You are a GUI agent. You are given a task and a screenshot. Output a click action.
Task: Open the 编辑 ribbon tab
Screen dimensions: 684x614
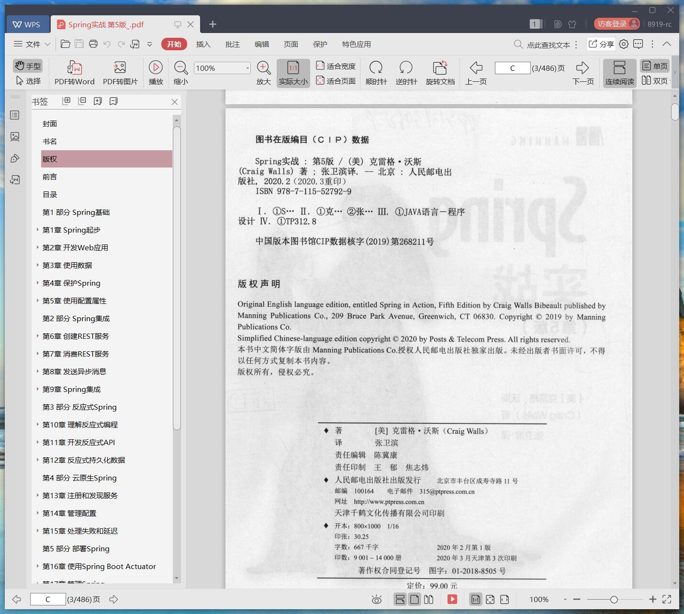point(261,44)
